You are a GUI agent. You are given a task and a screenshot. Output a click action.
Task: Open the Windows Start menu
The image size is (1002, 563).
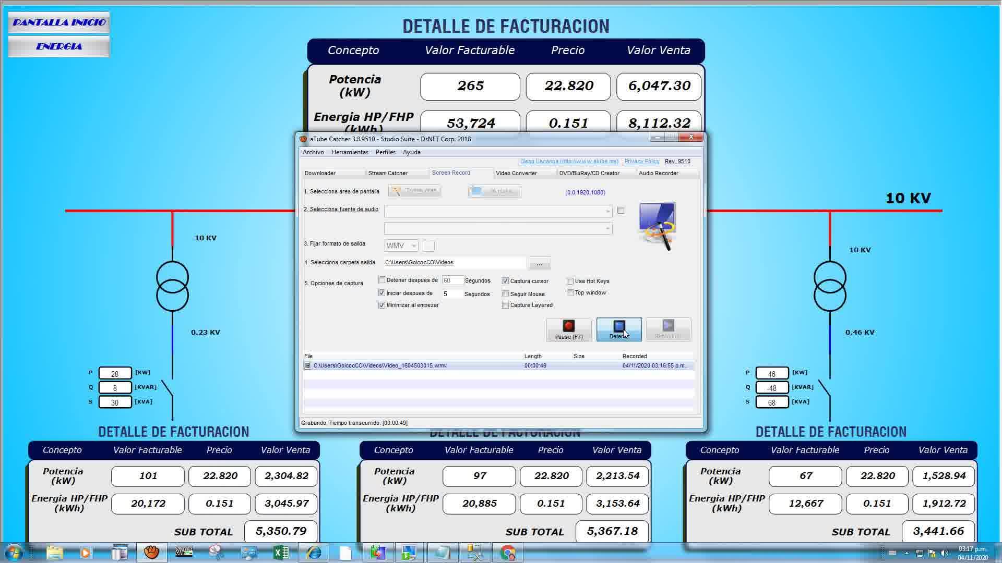14,552
